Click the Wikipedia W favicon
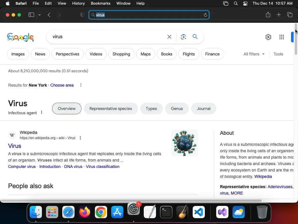 pos(12,135)
